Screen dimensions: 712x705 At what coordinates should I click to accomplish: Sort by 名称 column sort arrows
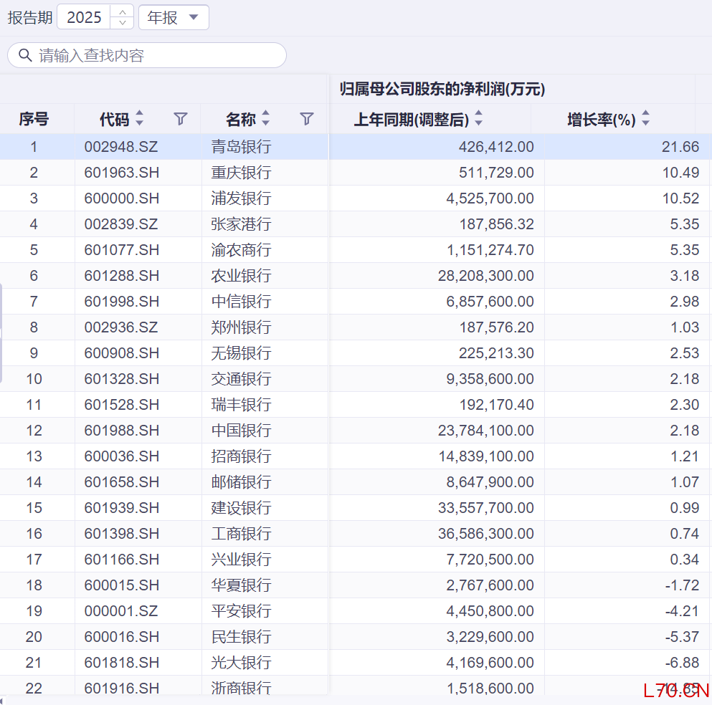[x=266, y=119]
